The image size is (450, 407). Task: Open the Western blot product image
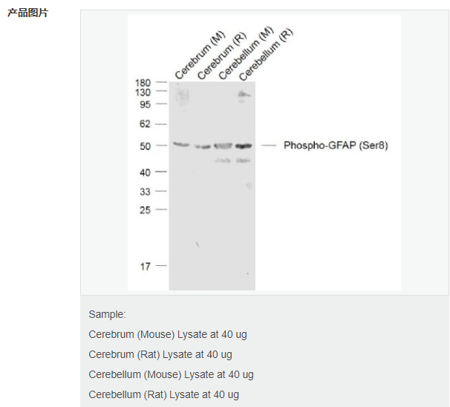point(264,152)
